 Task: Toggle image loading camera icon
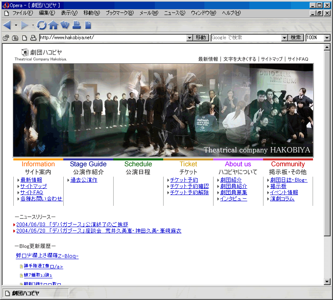click(15, 38)
